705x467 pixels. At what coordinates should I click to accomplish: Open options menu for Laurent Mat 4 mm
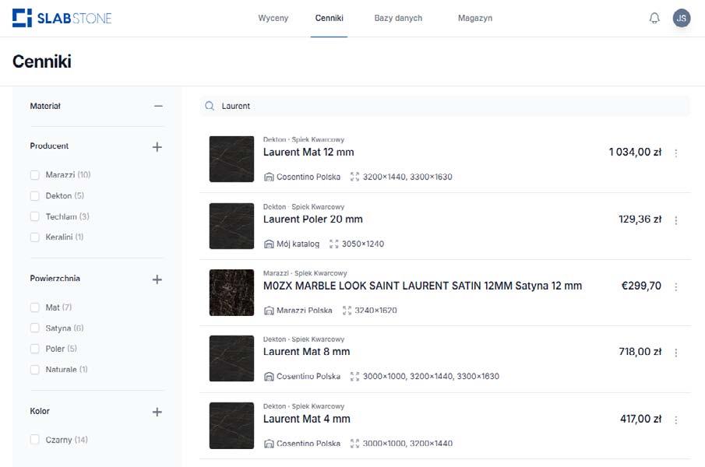point(676,420)
